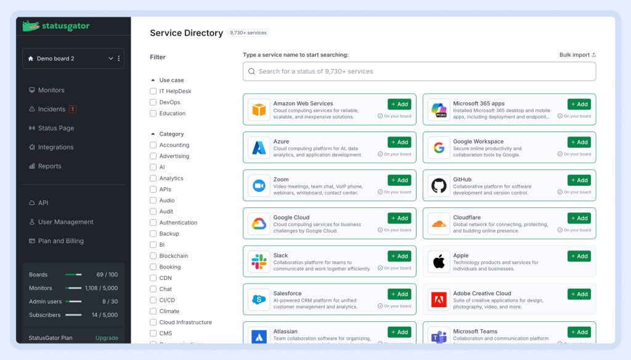The image size is (631, 360).
Task: Click the API cloud icon
Action: click(32, 203)
